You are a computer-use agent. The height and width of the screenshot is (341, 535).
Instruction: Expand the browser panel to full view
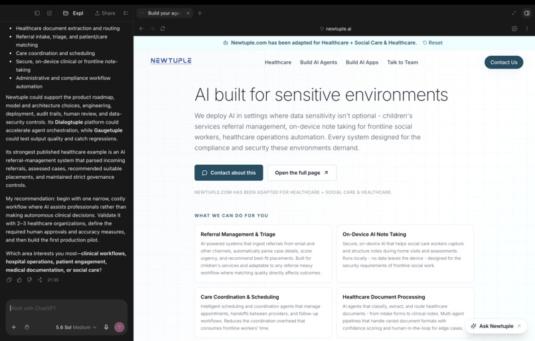514,13
